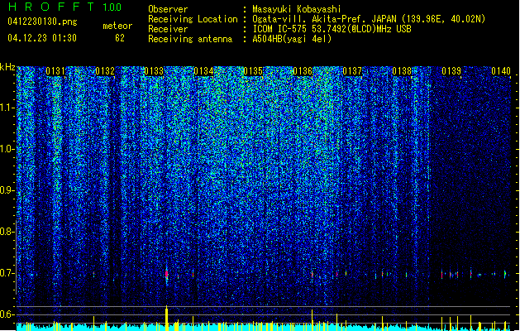Click the observer name Masayuki Kobayashi
Image resolution: width=520 pixels, height=331 pixels.
click(x=297, y=9)
